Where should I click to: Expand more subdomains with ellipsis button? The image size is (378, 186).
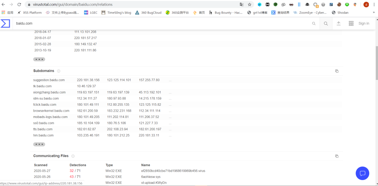[39, 144]
